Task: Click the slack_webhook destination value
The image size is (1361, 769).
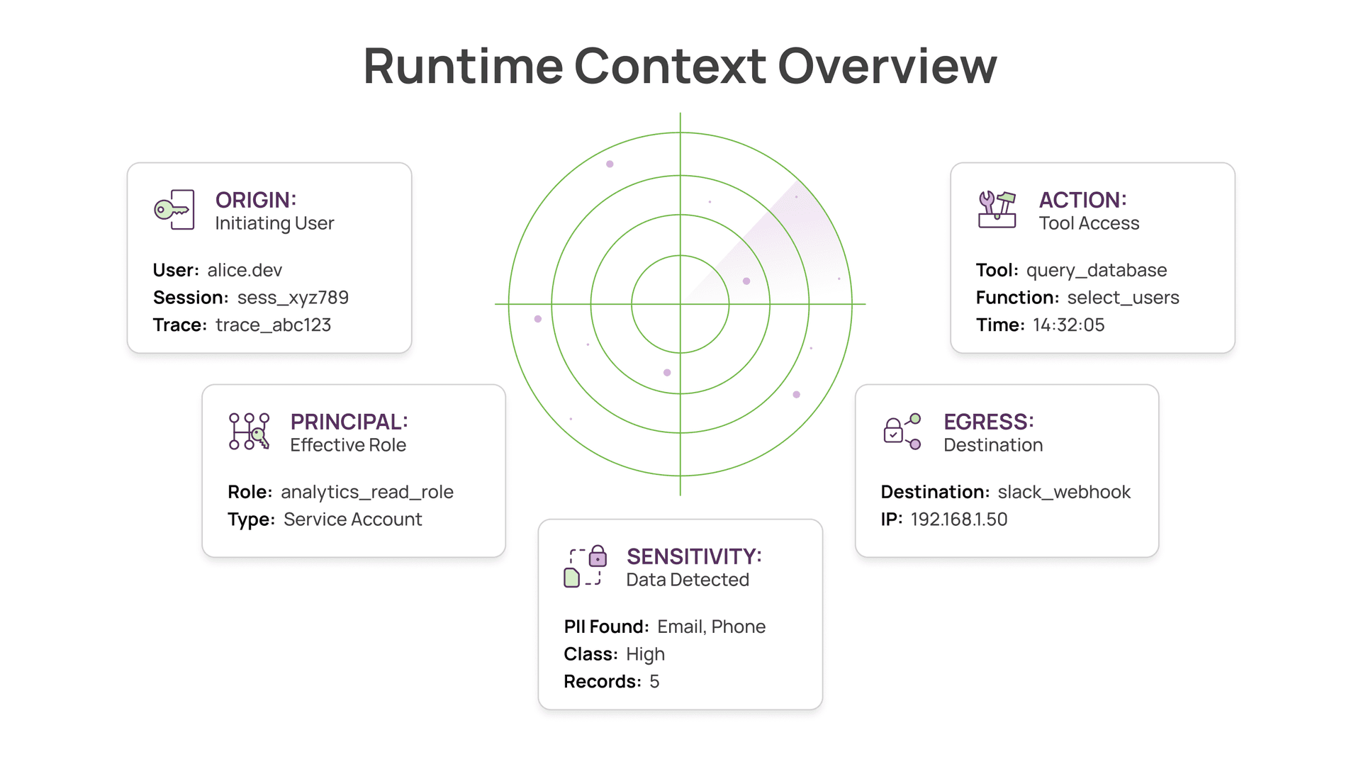Action: (1063, 492)
